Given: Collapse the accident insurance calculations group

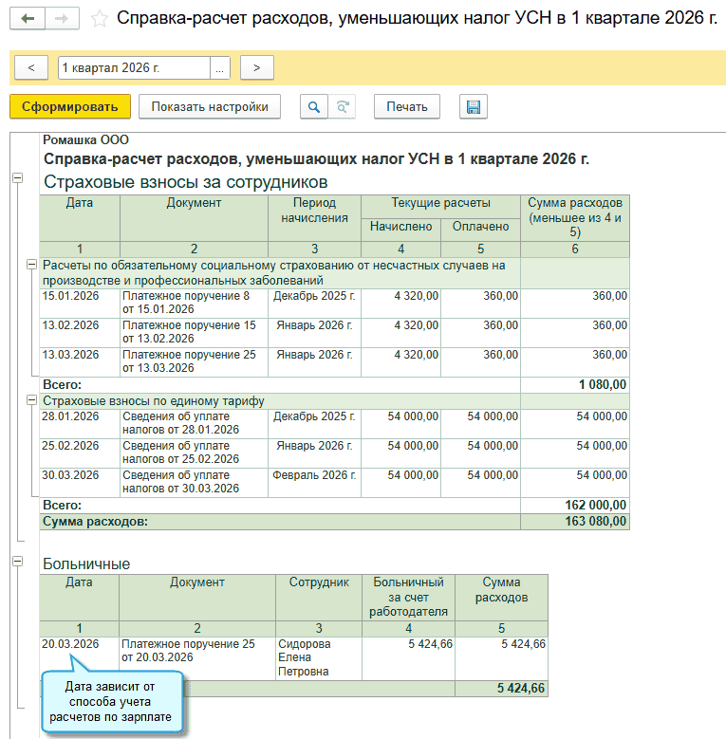Looking at the screenshot, I should [x=32, y=265].
